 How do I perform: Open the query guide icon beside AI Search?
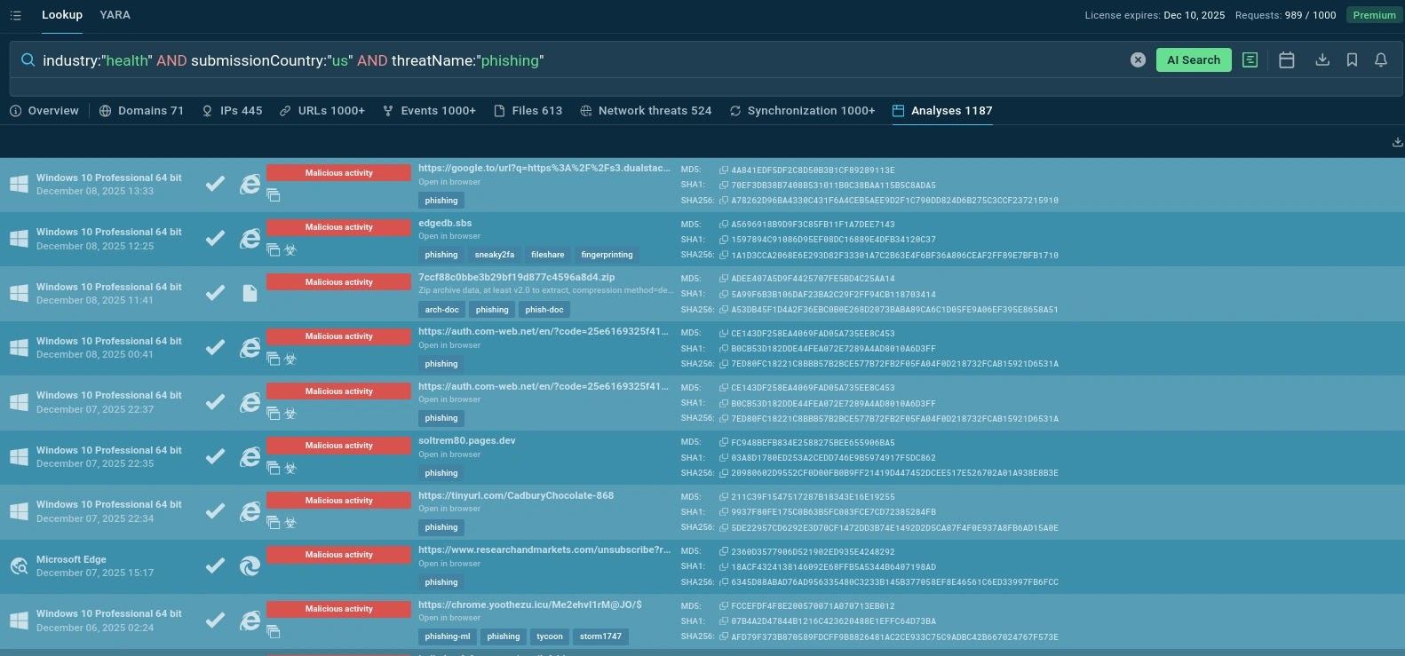click(1250, 59)
